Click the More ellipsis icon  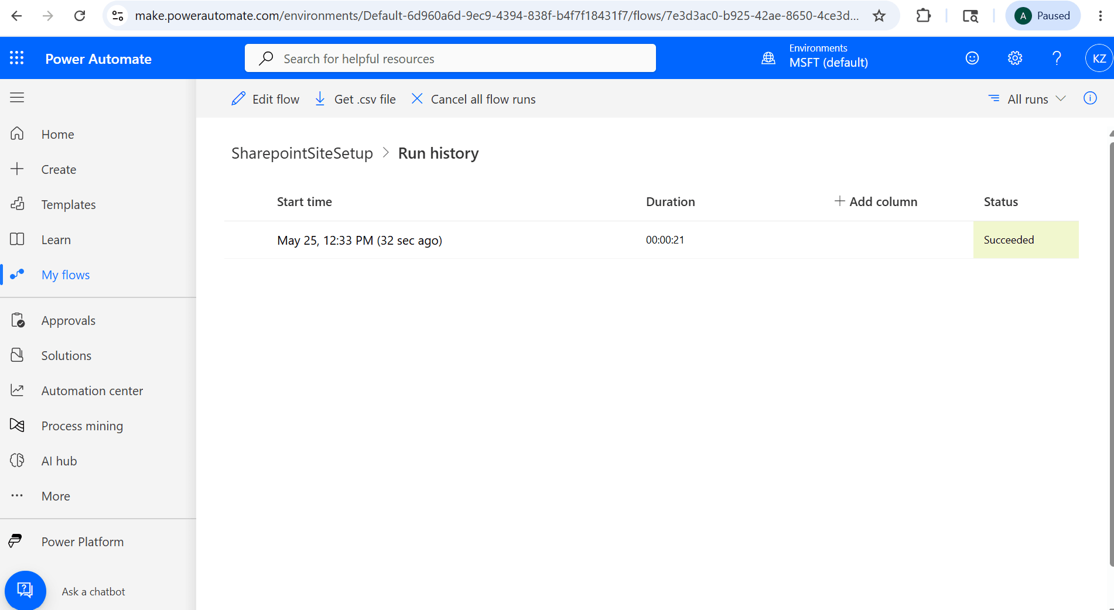pos(18,496)
